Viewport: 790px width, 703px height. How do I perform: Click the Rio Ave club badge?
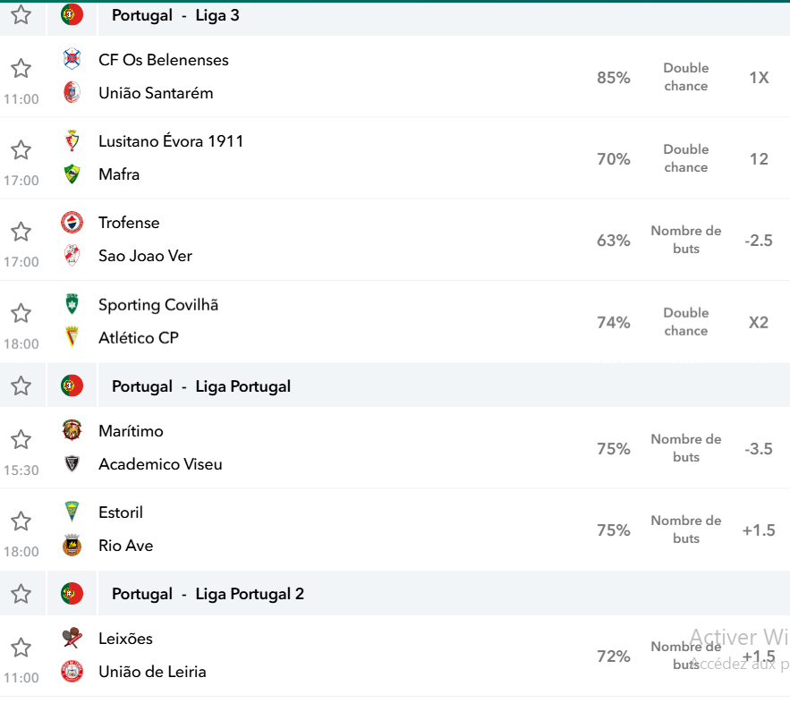click(72, 546)
